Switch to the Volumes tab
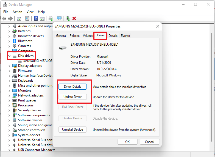 88,36
